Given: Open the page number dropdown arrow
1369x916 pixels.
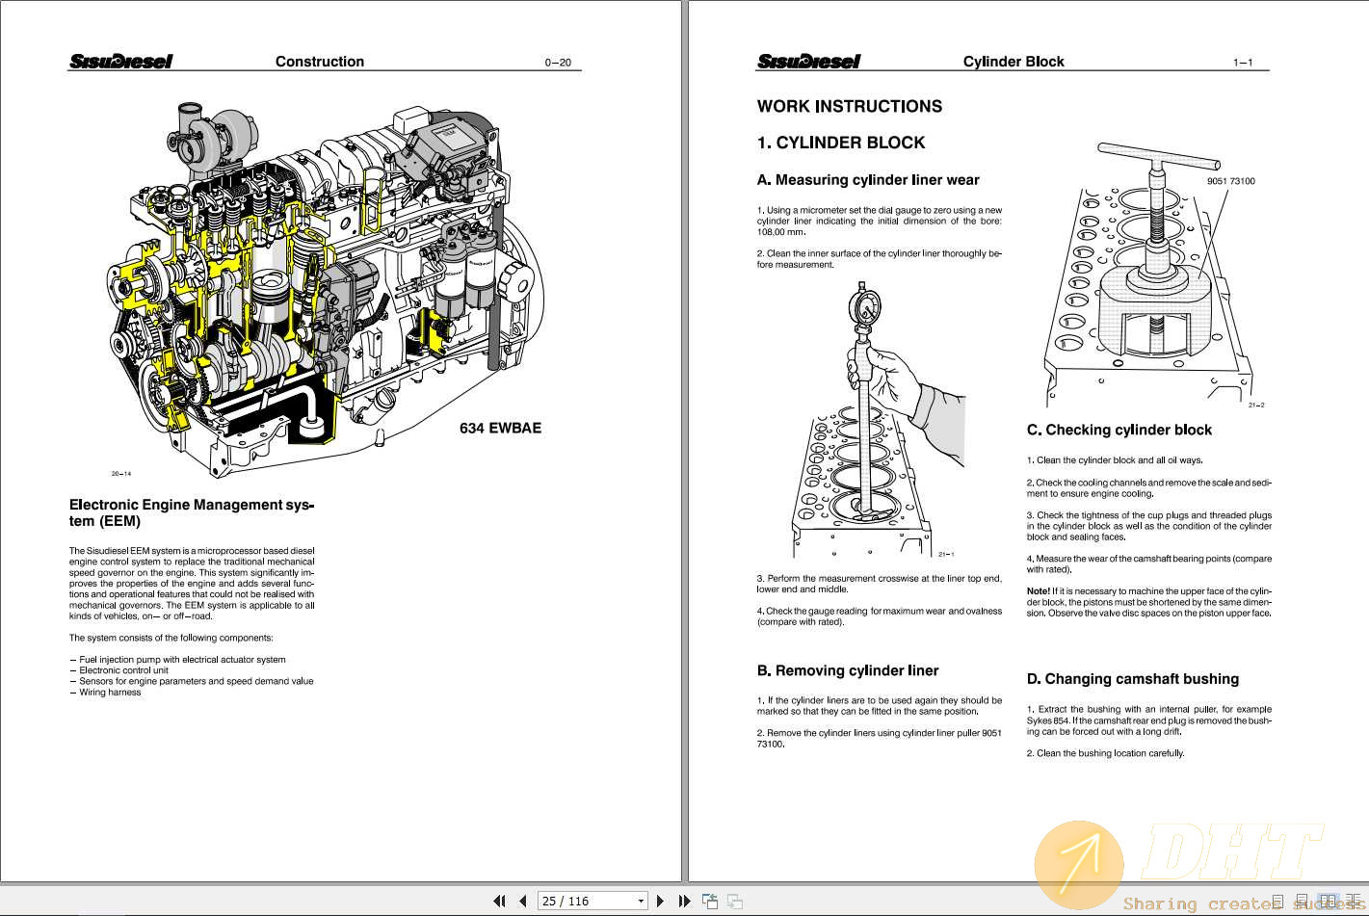Looking at the screenshot, I should click(640, 901).
